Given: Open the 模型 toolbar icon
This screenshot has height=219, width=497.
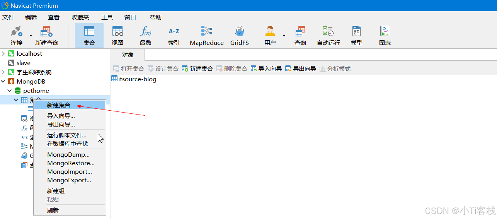Looking at the screenshot, I should pos(357,36).
